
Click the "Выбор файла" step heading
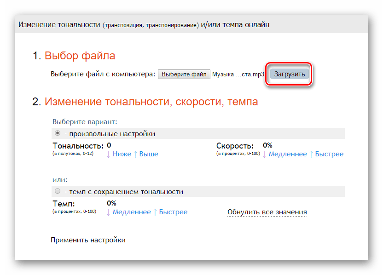(80, 56)
